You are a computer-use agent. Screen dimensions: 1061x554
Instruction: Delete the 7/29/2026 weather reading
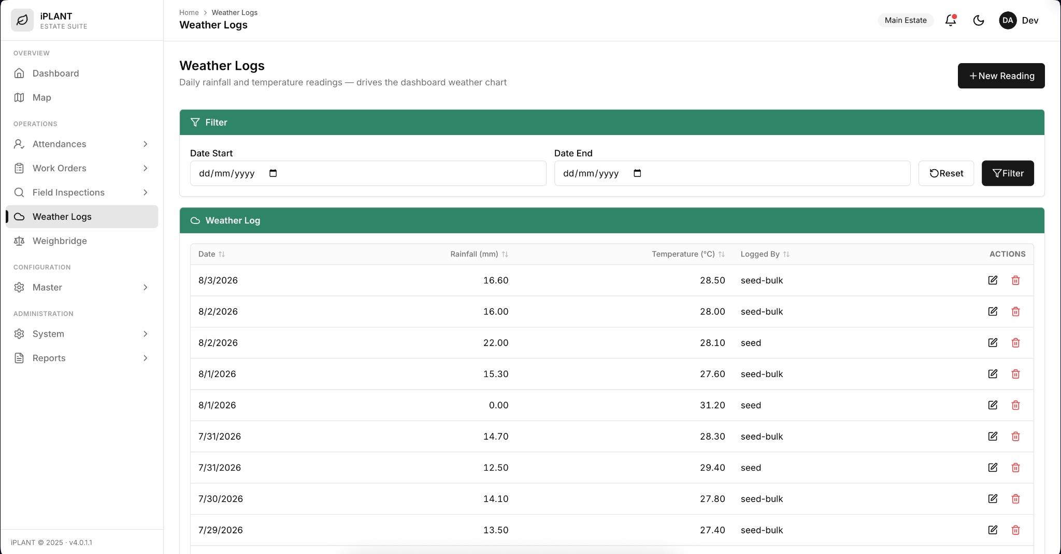1015,530
